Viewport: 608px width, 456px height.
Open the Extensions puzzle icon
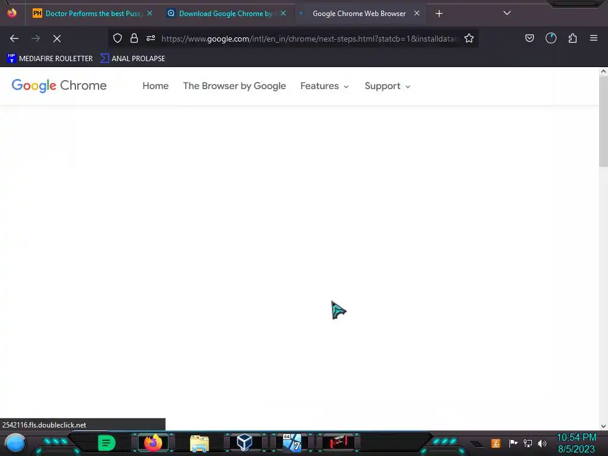pyautogui.click(x=572, y=38)
